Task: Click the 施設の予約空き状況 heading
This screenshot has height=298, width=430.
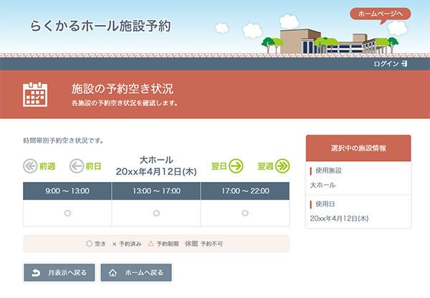Action: click(123, 89)
